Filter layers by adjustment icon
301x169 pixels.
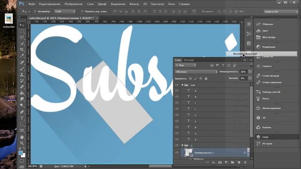click(217, 65)
